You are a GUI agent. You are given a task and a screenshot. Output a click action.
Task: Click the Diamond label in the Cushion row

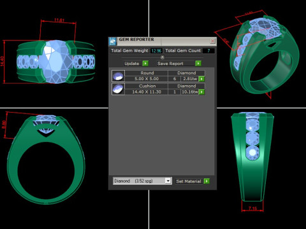(x=187, y=86)
